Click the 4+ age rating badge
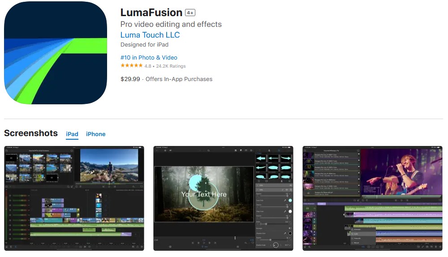The height and width of the screenshot is (257, 448). pyautogui.click(x=190, y=13)
